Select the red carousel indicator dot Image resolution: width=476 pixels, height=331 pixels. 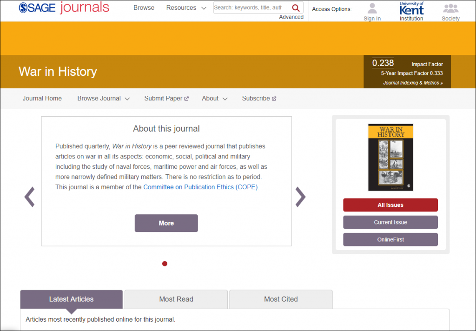click(165, 264)
